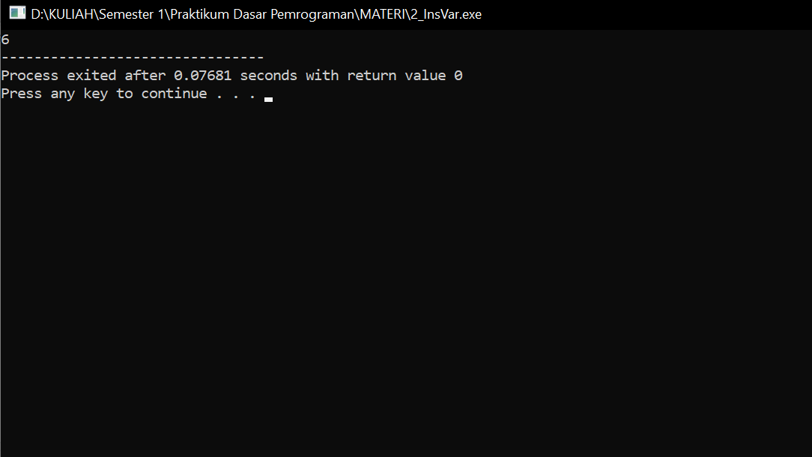
Task: Click the 0.07681 seconds duration text
Action: click(202, 75)
